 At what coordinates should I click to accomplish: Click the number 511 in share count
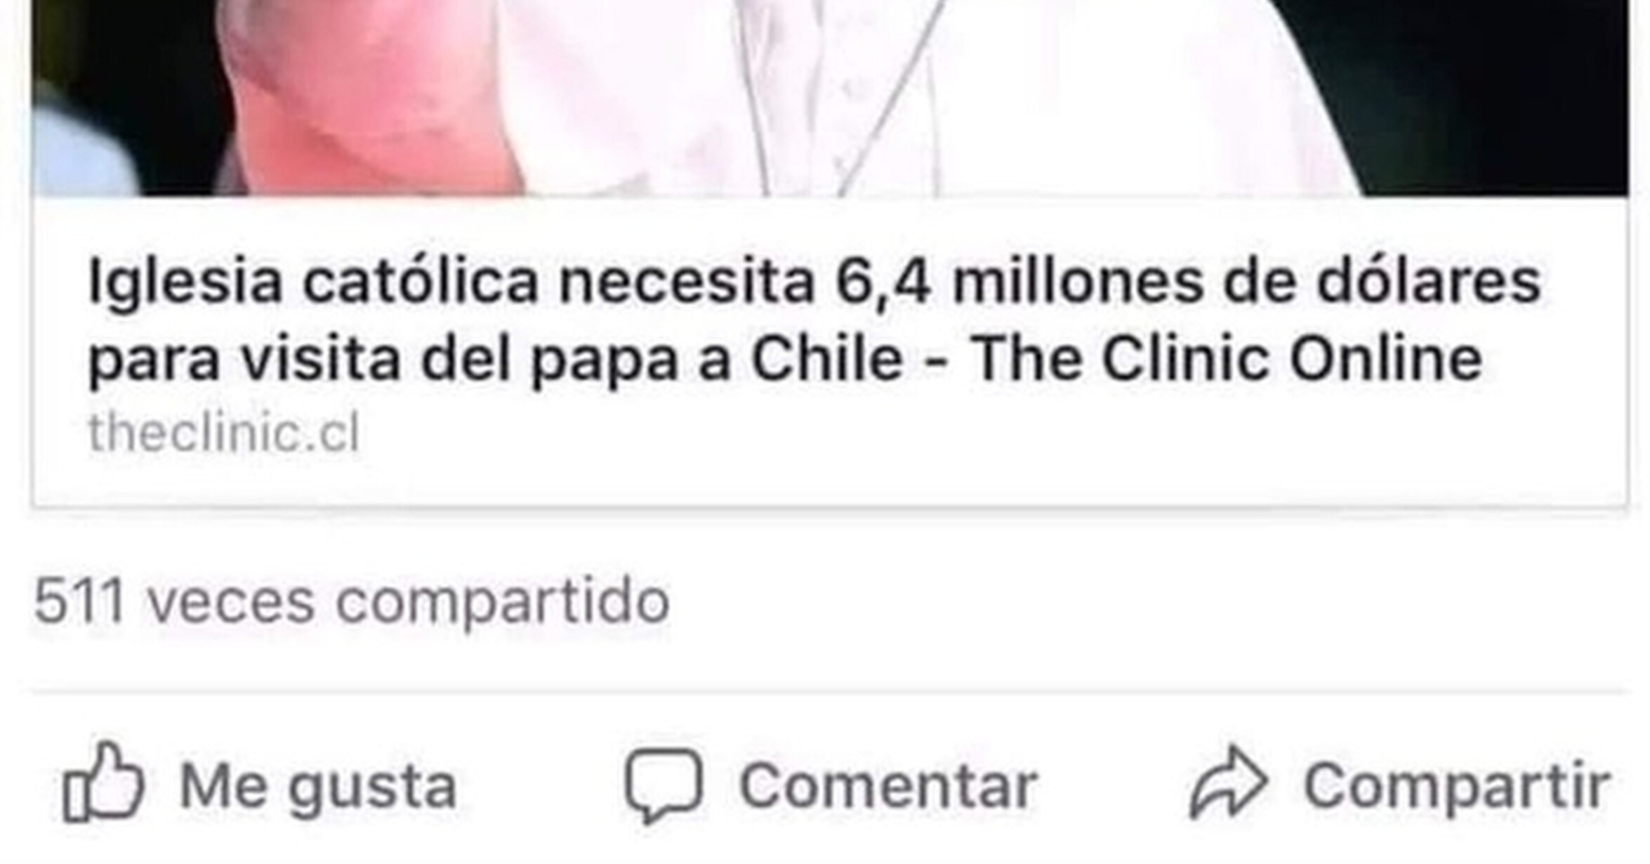(x=79, y=601)
